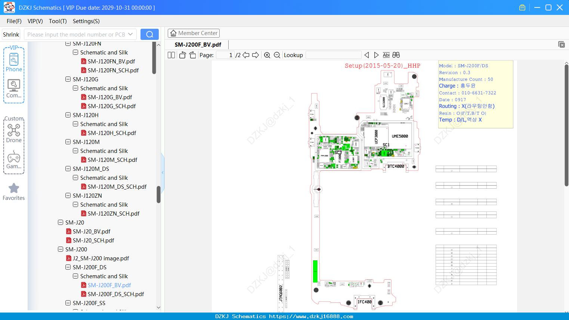
Task: Click the DZKJ app logo
Action: pos(9,7)
